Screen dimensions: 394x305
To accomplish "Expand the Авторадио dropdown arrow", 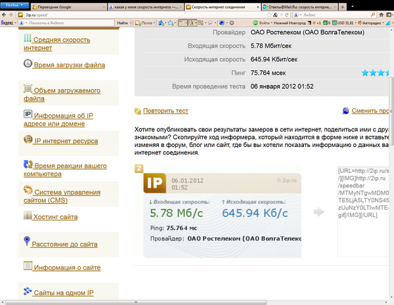I will click(383, 23).
